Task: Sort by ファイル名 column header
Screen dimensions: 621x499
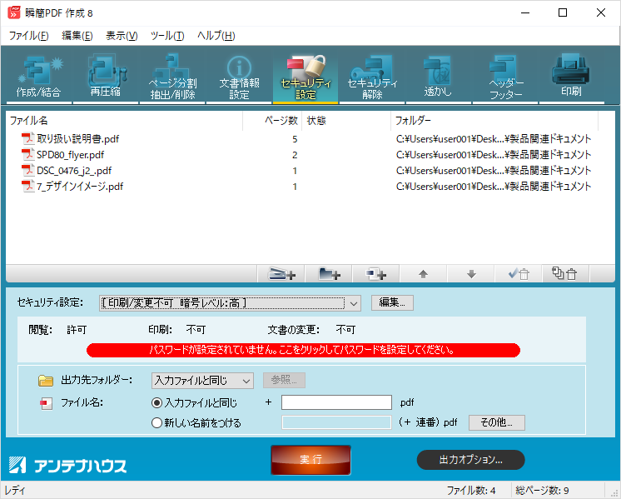Action: 124,121
